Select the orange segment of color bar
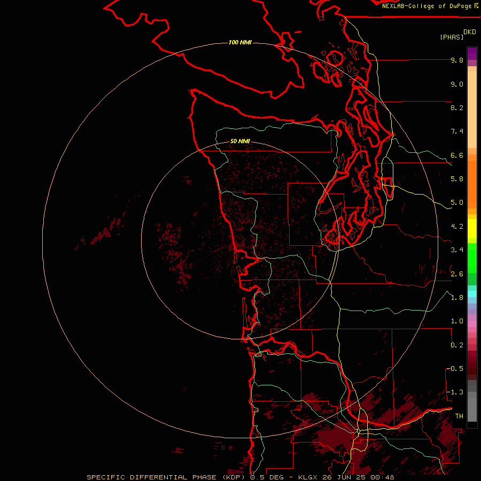This screenshot has height=481, width=481. point(472,184)
